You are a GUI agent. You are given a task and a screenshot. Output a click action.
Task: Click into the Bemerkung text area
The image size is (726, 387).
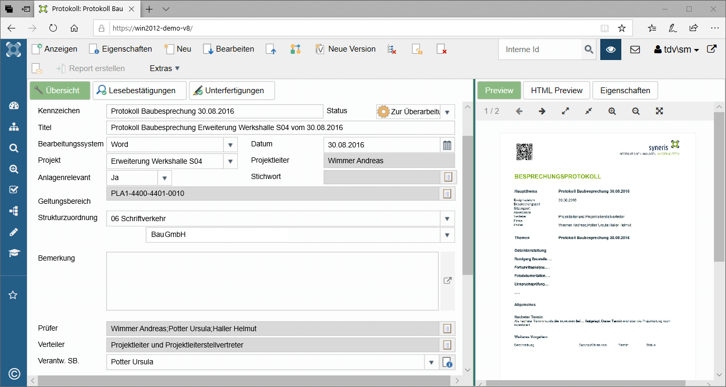(273, 281)
